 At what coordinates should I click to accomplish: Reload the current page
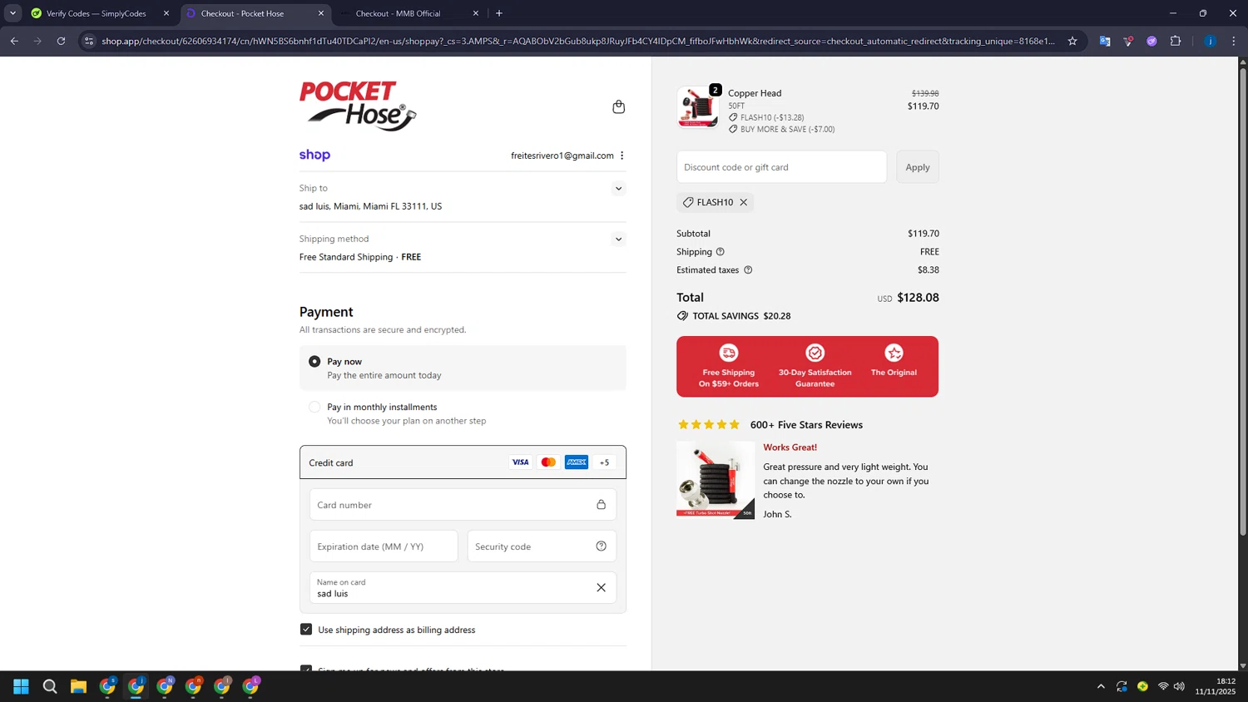(x=61, y=41)
